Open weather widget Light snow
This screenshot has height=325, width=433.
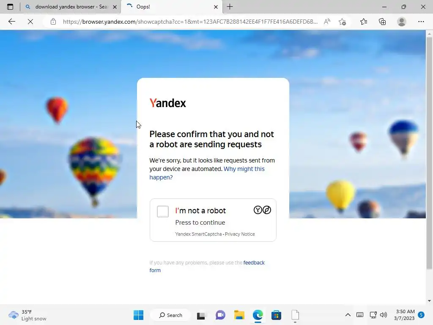27,315
